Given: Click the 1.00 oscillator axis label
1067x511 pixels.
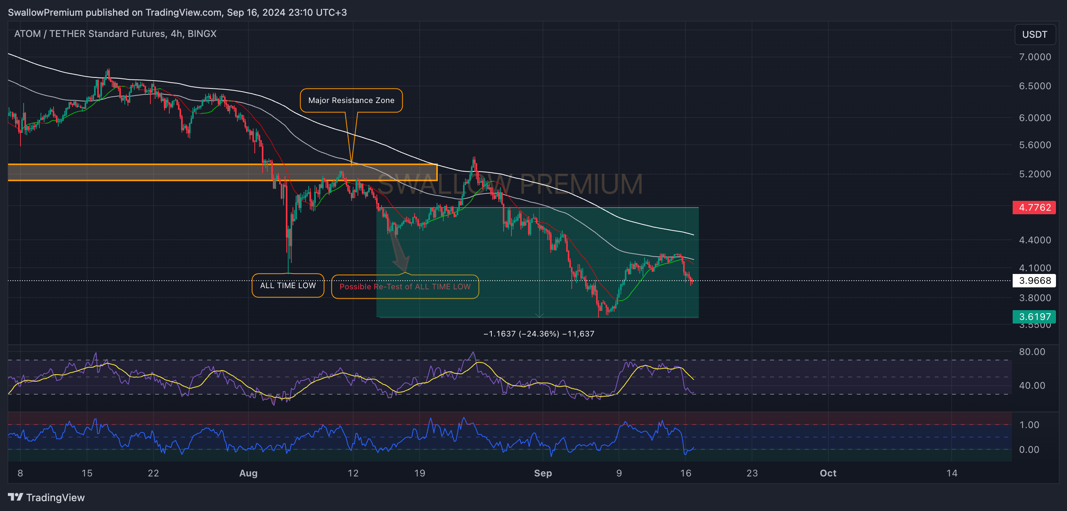Looking at the screenshot, I should click(1029, 425).
